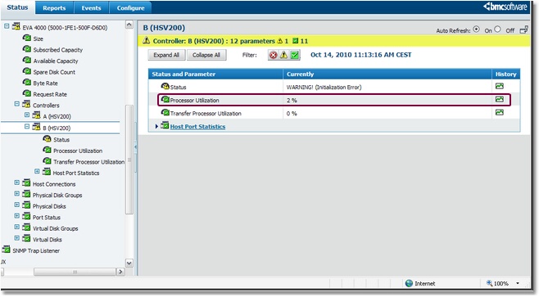This screenshot has width=539, height=297.
Task: Expand the A (HSV200) node
Action: click(27, 115)
